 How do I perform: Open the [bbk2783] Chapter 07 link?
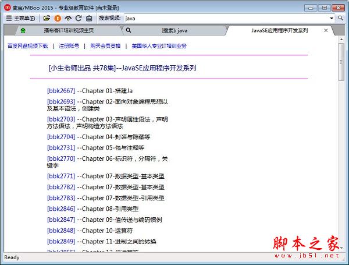point(61,198)
